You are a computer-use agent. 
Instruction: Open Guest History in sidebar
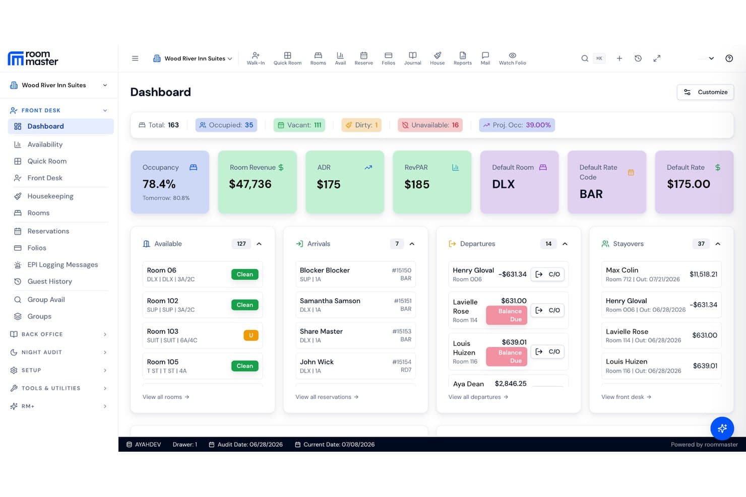pos(60,281)
